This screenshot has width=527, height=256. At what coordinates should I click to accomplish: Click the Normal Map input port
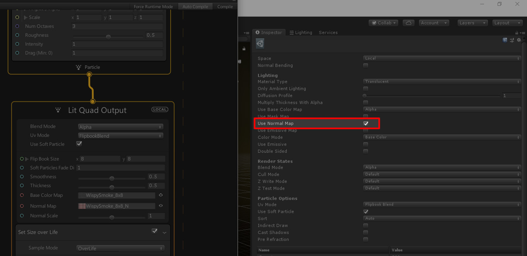(x=22, y=206)
